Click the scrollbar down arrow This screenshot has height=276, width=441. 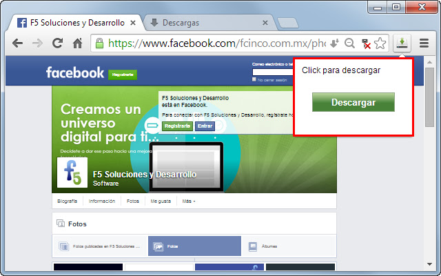coord(429,264)
